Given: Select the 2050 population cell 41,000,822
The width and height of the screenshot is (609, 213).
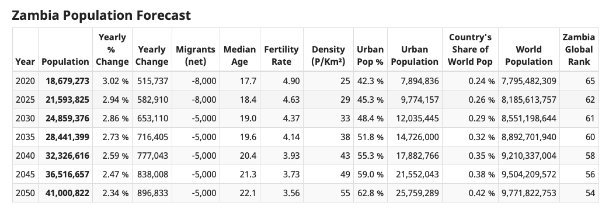Looking at the screenshot, I should pyautogui.click(x=67, y=193).
